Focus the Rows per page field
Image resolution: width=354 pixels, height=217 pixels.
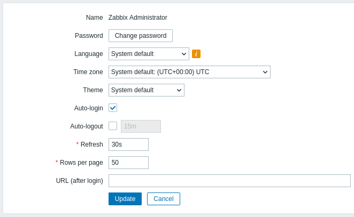(128, 163)
